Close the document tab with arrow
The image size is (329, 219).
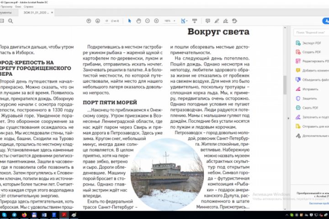(52, 13)
